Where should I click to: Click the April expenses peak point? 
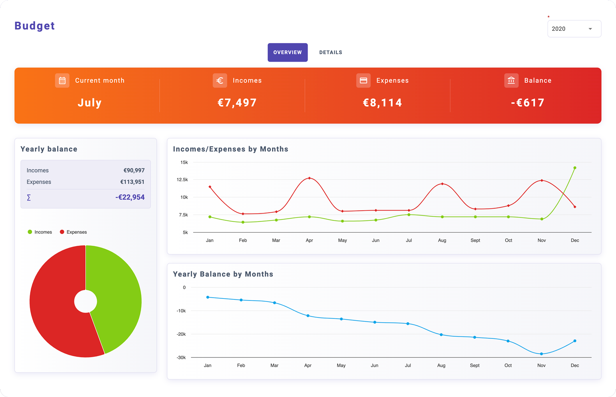click(310, 178)
